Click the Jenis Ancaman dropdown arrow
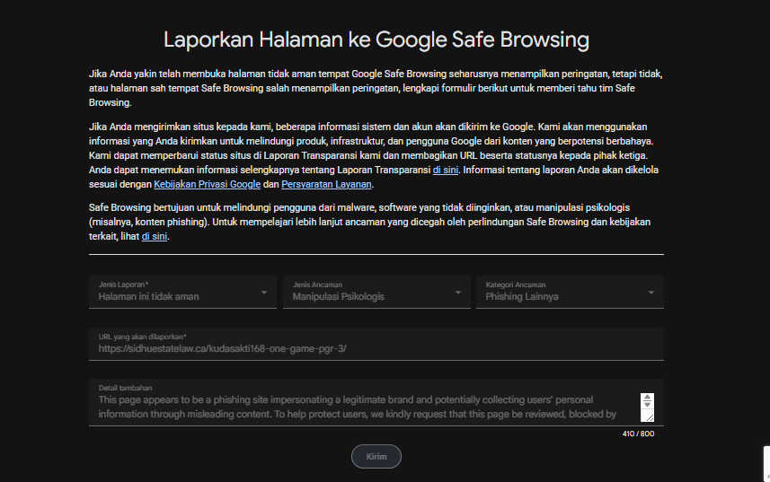 click(x=457, y=293)
